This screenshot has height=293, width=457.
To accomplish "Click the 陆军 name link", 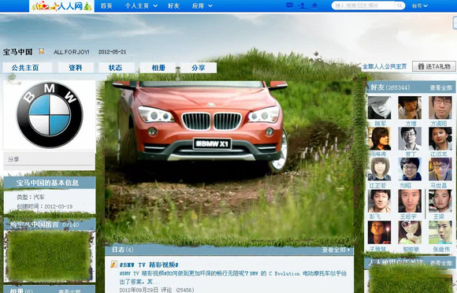I will tap(380, 124).
